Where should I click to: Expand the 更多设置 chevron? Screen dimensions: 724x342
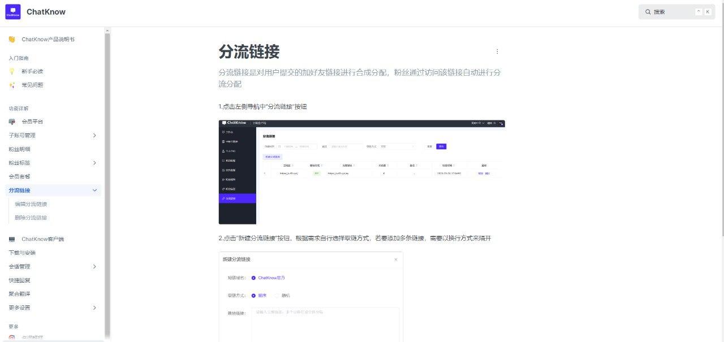coord(94,308)
